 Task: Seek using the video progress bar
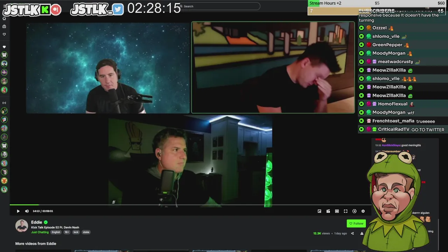point(190,205)
